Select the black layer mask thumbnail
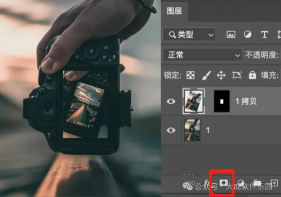The width and height of the screenshot is (281, 197). coord(221,101)
